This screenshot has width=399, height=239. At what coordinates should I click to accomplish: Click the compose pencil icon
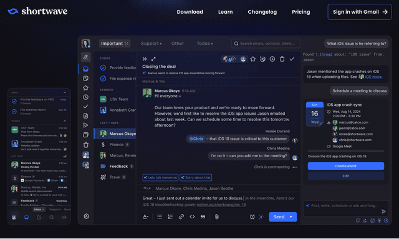86,57
